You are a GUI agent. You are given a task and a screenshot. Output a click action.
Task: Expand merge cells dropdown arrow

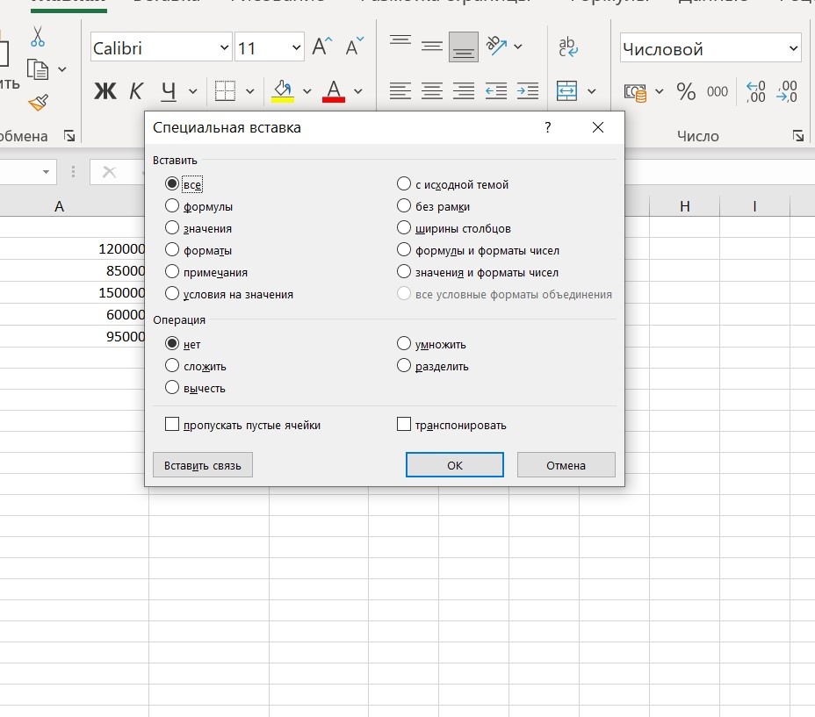pos(592,91)
